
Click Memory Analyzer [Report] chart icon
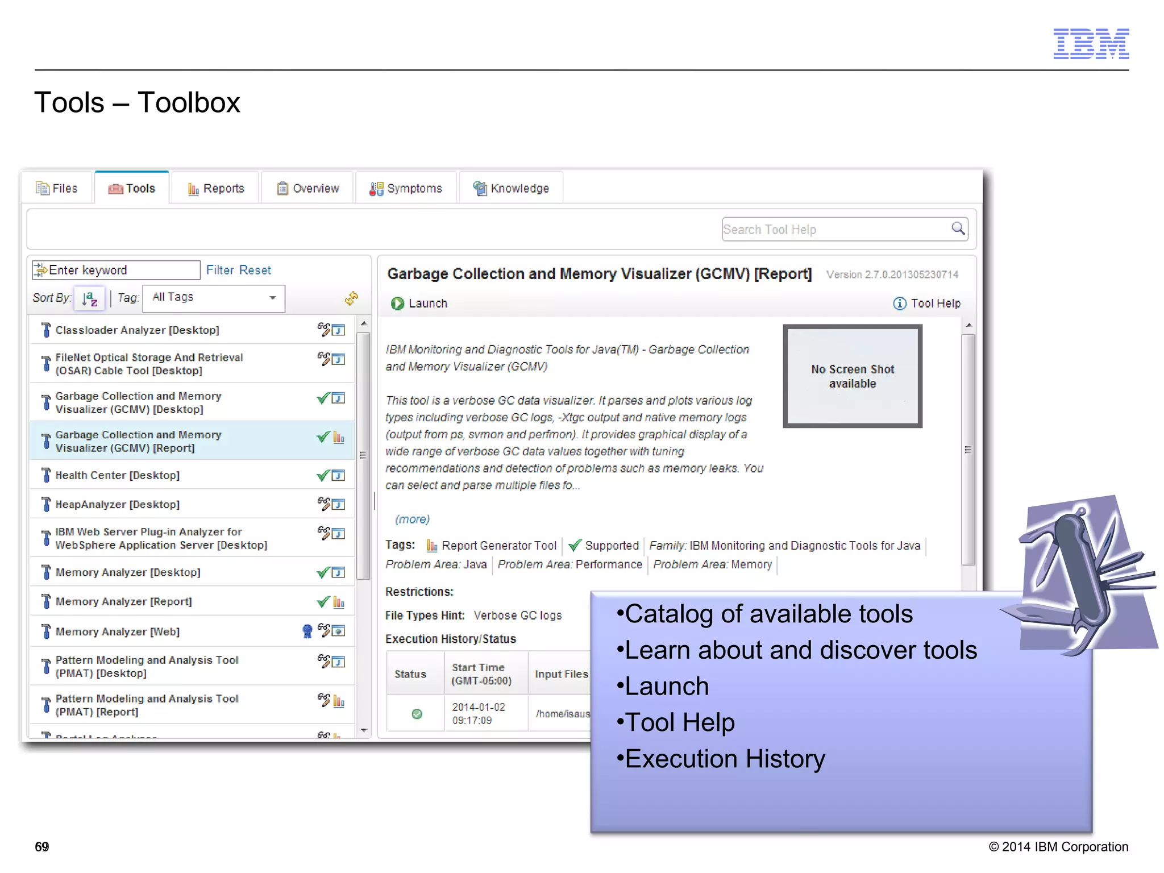click(x=339, y=602)
